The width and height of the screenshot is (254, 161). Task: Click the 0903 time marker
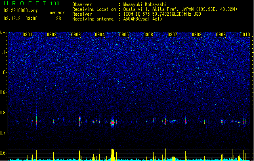point(76,35)
